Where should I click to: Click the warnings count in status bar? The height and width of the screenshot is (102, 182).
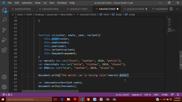[10, 95]
